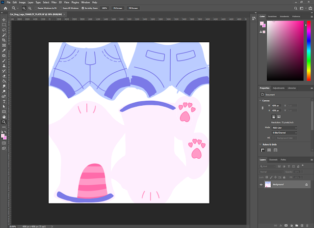
Task: Select the Hand tool
Action: point(4,117)
